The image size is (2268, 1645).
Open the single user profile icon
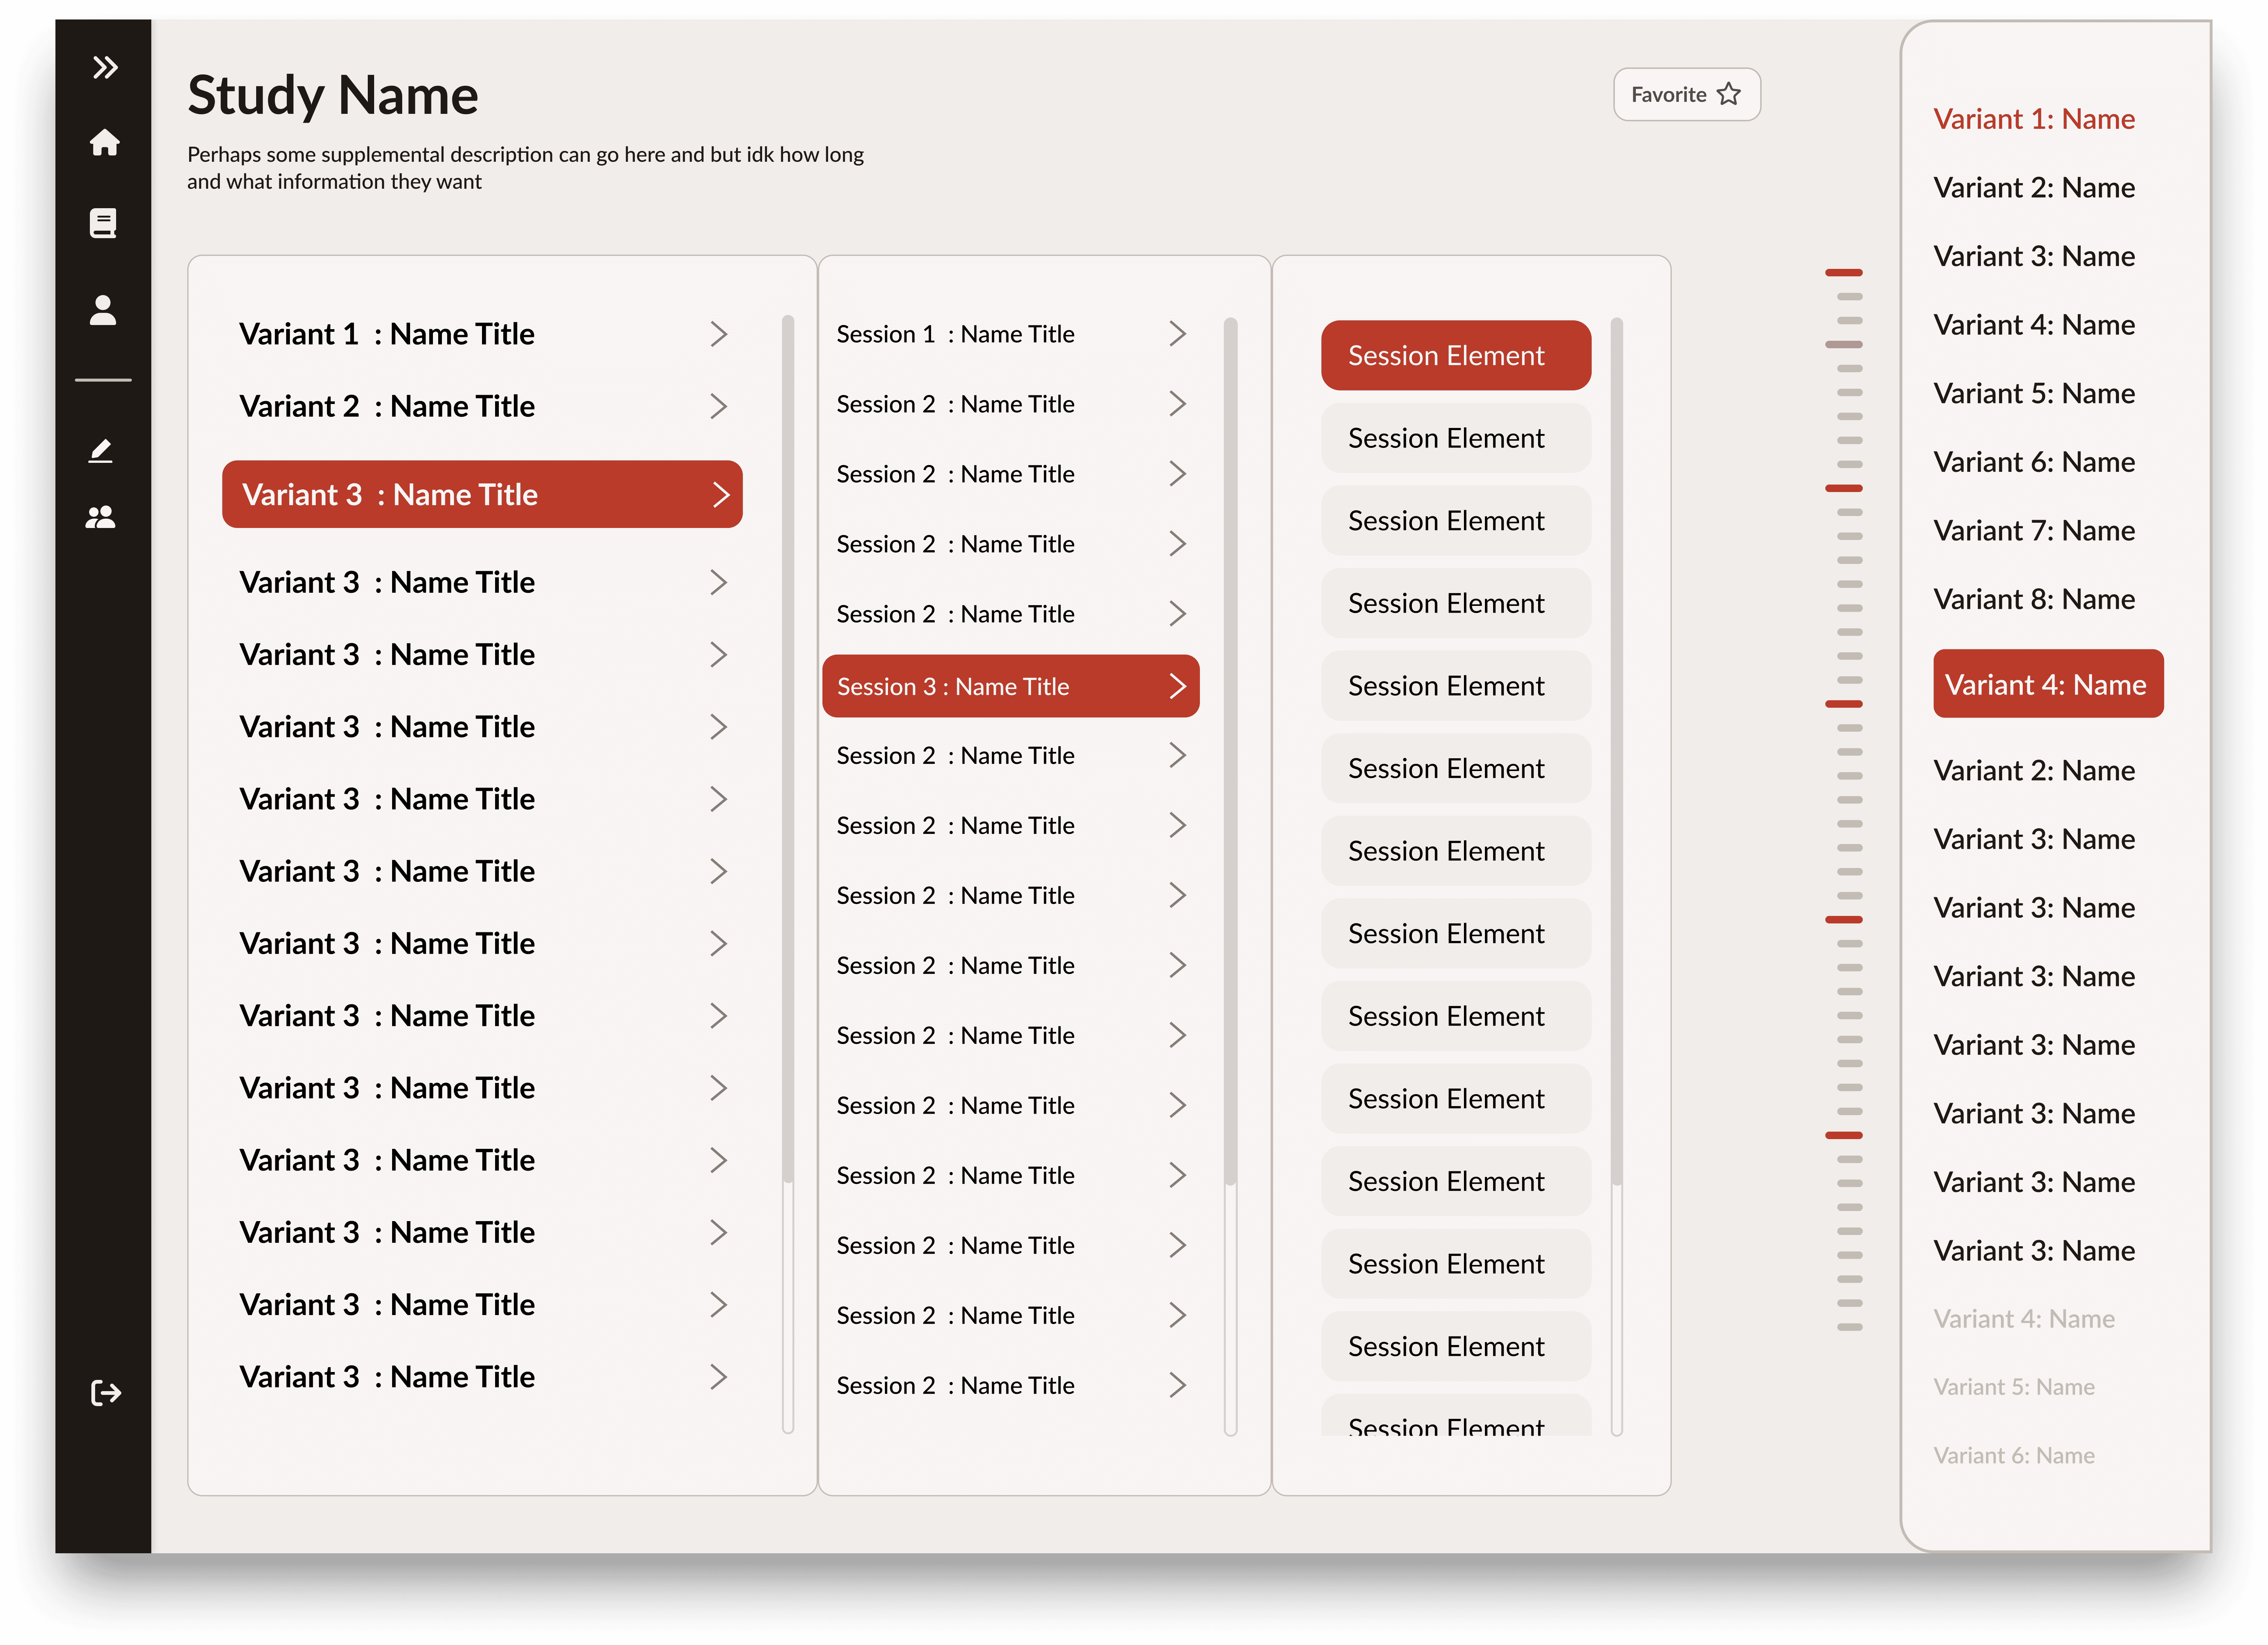[x=103, y=310]
